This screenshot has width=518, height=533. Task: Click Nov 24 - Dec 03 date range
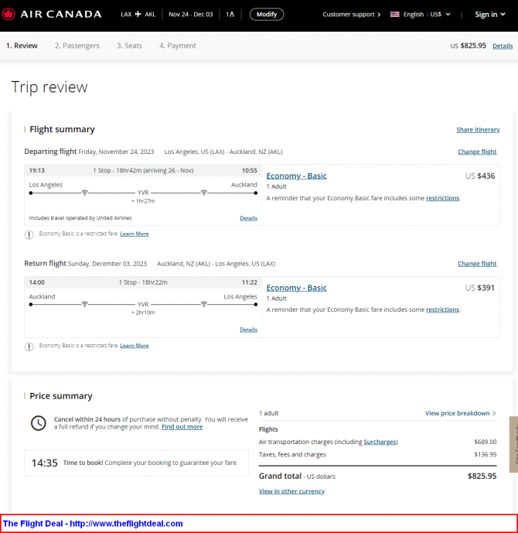190,14
